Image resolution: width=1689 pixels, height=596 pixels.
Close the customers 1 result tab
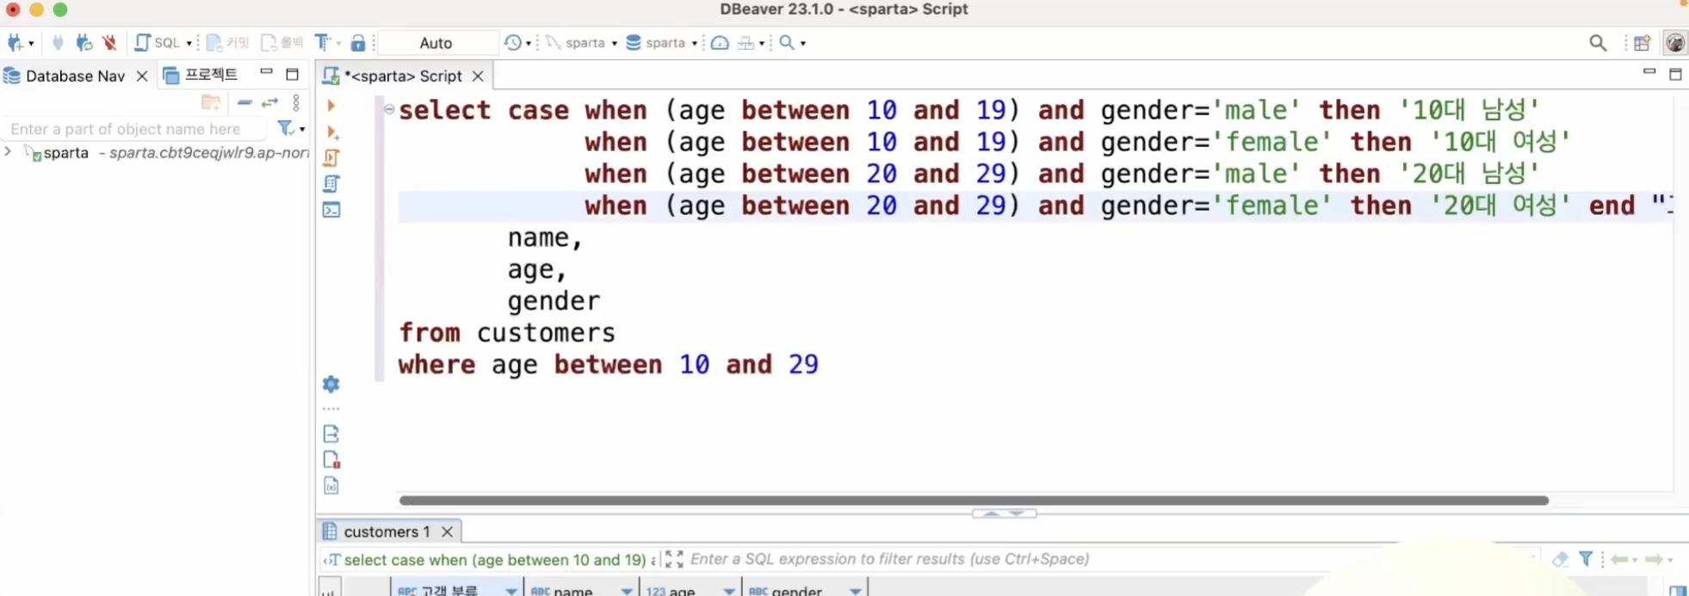tap(447, 531)
